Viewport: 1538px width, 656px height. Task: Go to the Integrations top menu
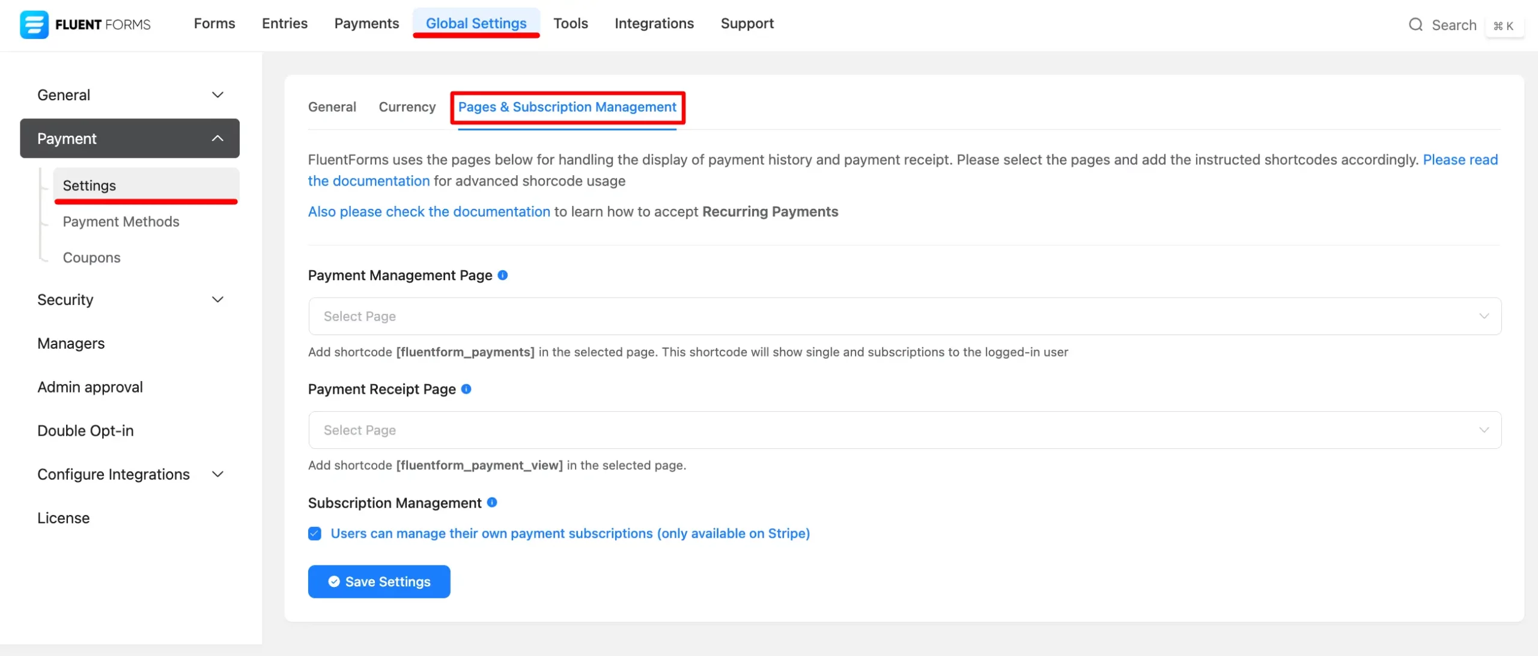[654, 23]
